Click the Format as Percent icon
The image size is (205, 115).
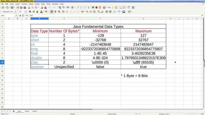pos(87,12)
